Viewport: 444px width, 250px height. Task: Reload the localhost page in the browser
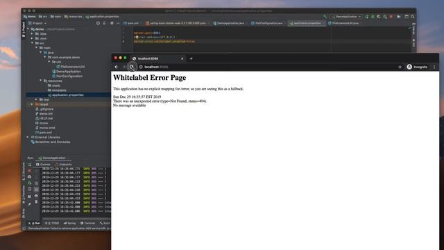pos(132,67)
